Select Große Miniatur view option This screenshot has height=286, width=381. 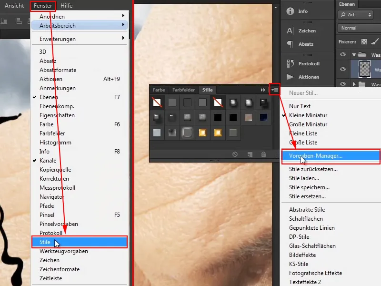coord(308,124)
